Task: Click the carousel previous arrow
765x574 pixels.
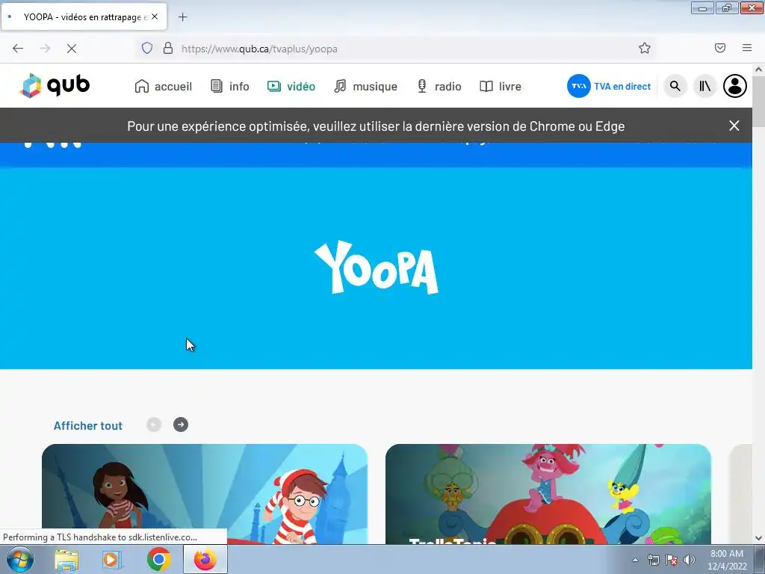Action: coord(154,425)
